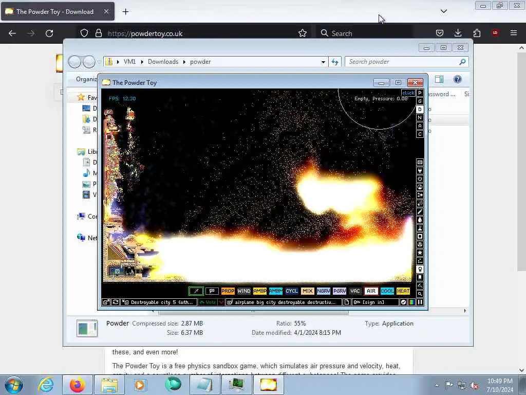Toggle P pretty powders quick option
526x395 pixels.
420,93
